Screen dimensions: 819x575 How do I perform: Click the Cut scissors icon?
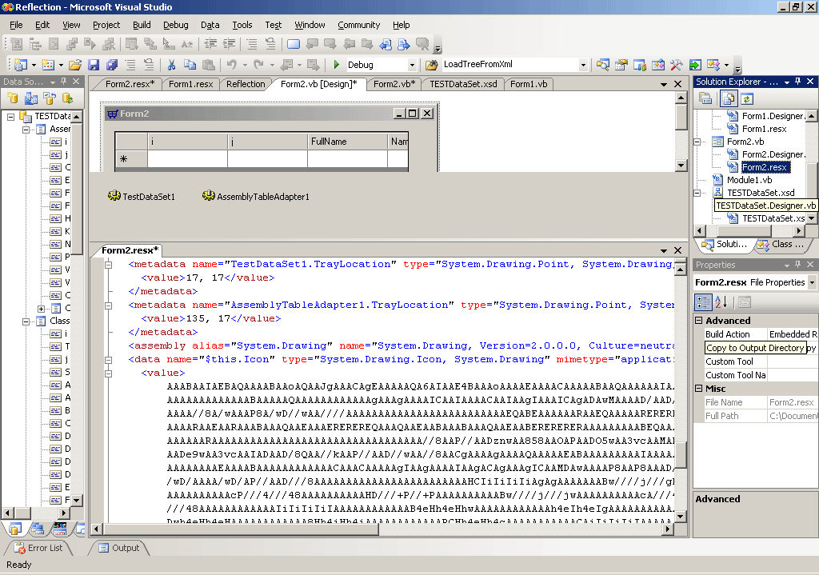[171, 65]
